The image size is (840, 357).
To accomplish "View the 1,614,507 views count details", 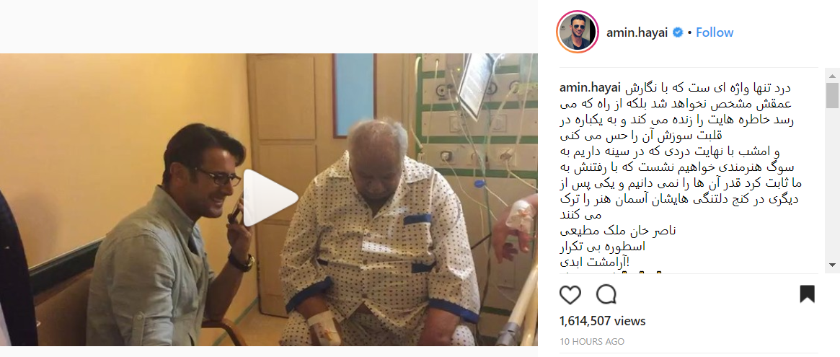I will click(x=602, y=321).
